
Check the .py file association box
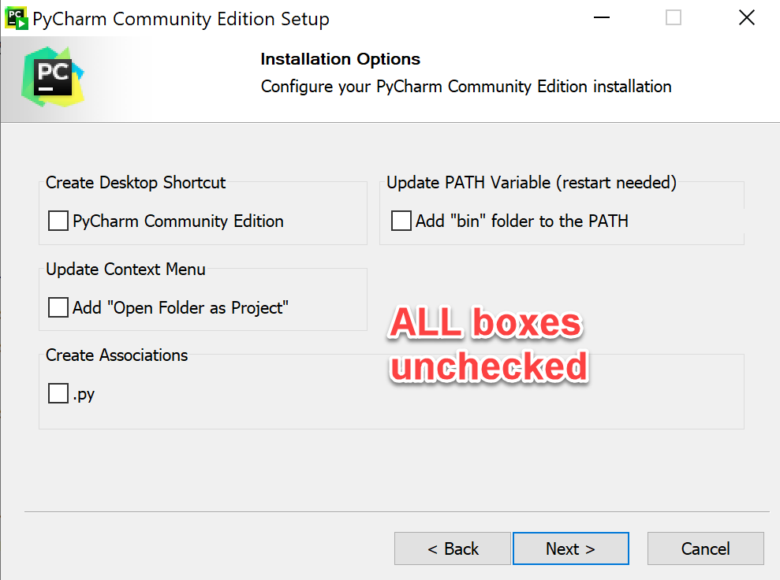pyautogui.click(x=58, y=393)
